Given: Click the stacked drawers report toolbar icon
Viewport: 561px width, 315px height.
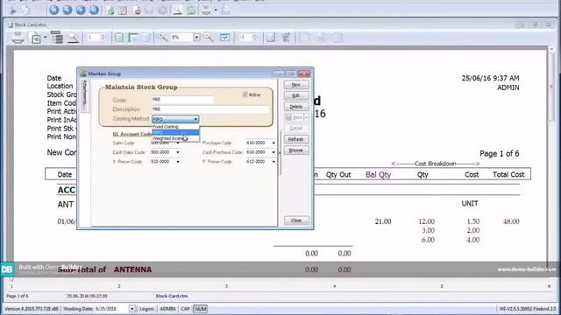Looking at the screenshot, I should 56,37.
